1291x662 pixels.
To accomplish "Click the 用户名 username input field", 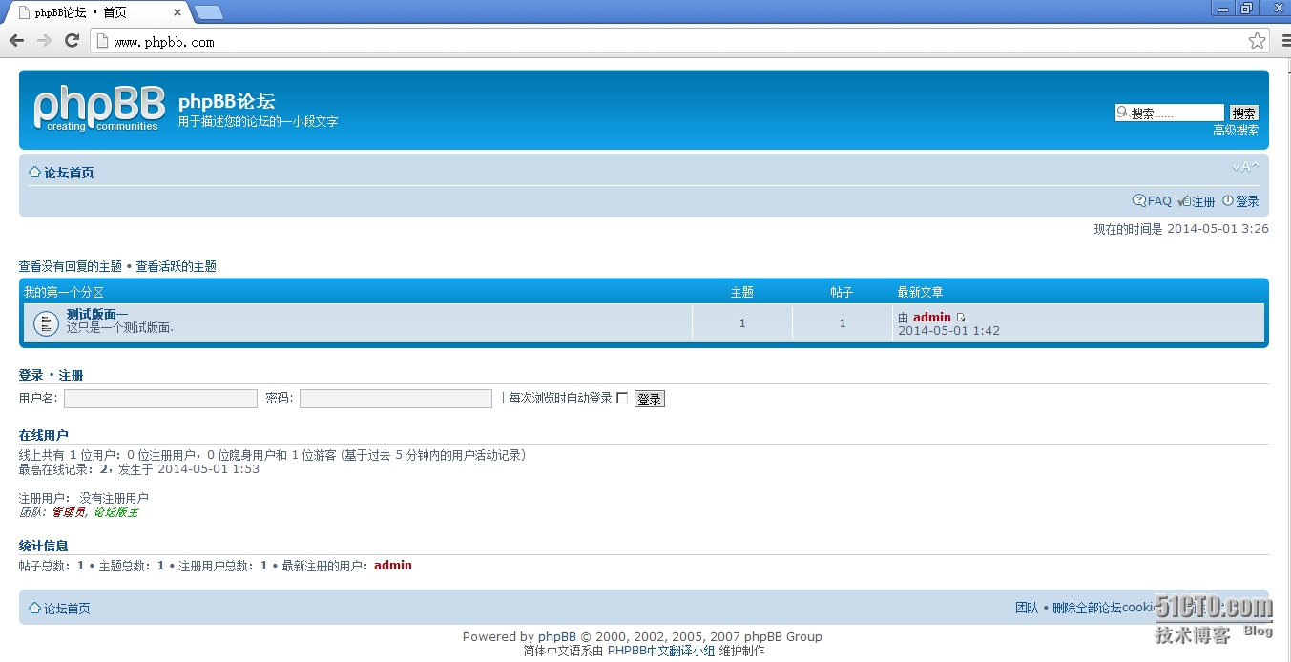I will [160, 399].
